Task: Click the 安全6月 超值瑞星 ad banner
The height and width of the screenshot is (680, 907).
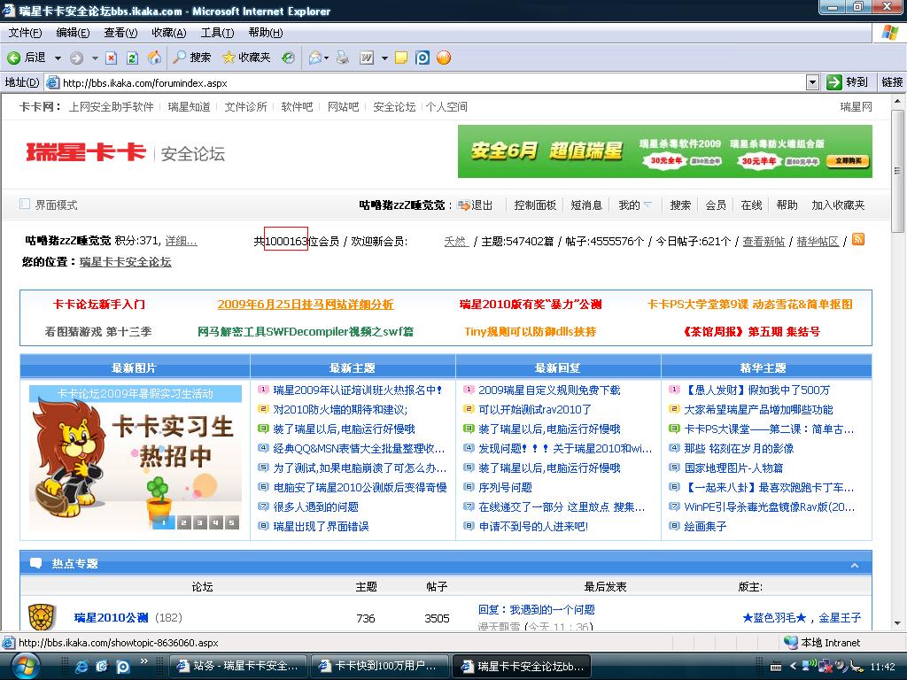Action: click(x=664, y=151)
